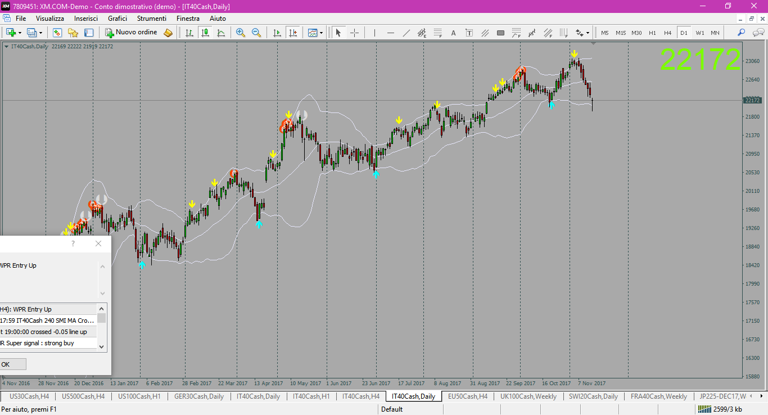The height and width of the screenshot is (415, 768).
Task: Expand the profiles dropdown arrow
Action: (40, 33)
